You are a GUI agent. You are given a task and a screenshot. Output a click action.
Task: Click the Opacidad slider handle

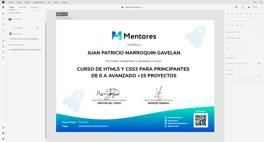click(228, 77)
